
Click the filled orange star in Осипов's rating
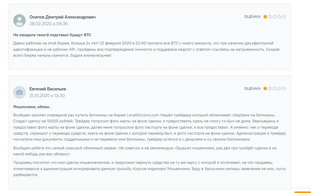click(x=265, y=17)
